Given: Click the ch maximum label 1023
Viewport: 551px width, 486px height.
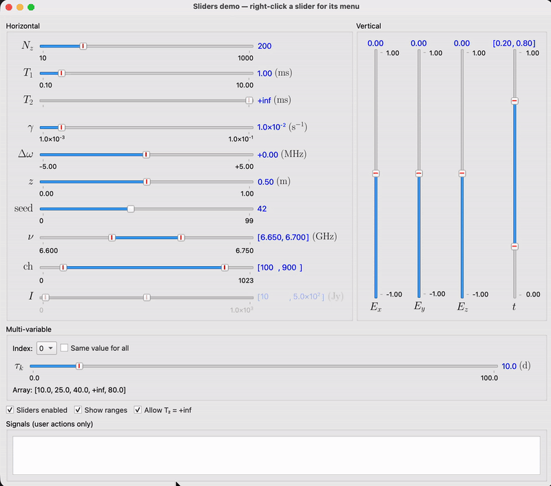Looking at the screenshot, I should 246,281.
